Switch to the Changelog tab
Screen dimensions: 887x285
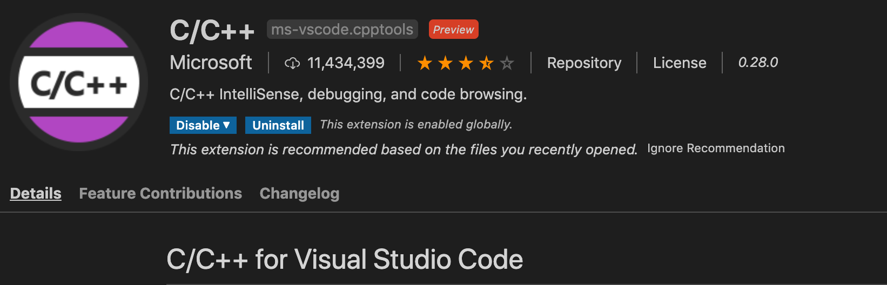[299, 193]
